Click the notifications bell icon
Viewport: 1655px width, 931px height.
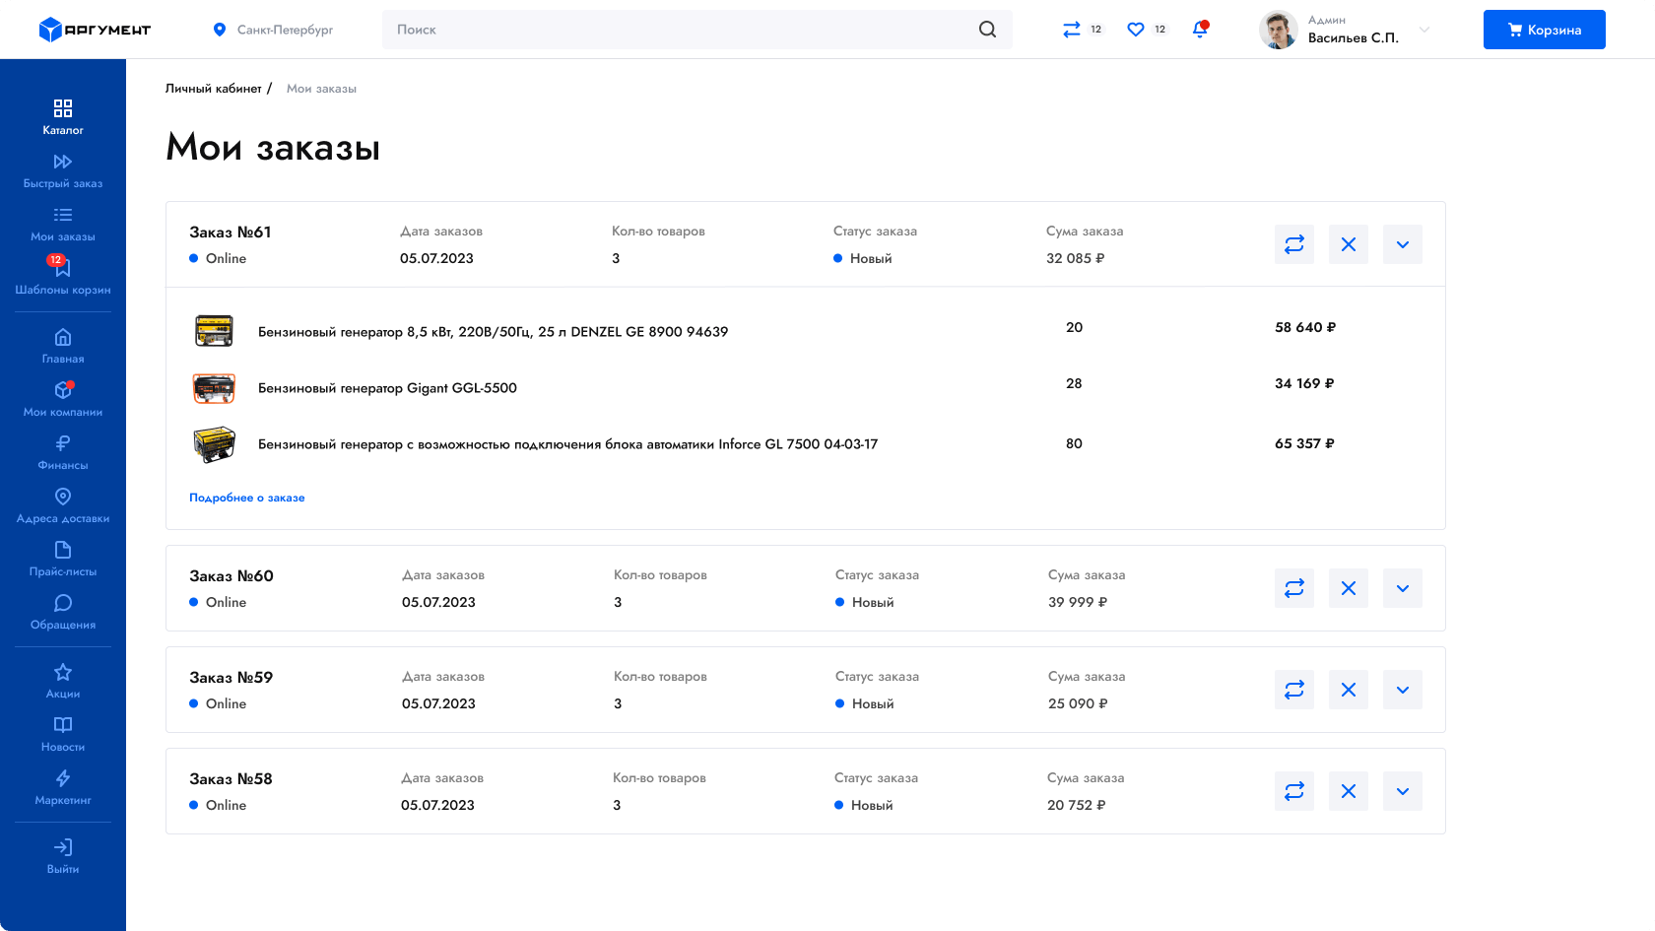(1200, 30)
